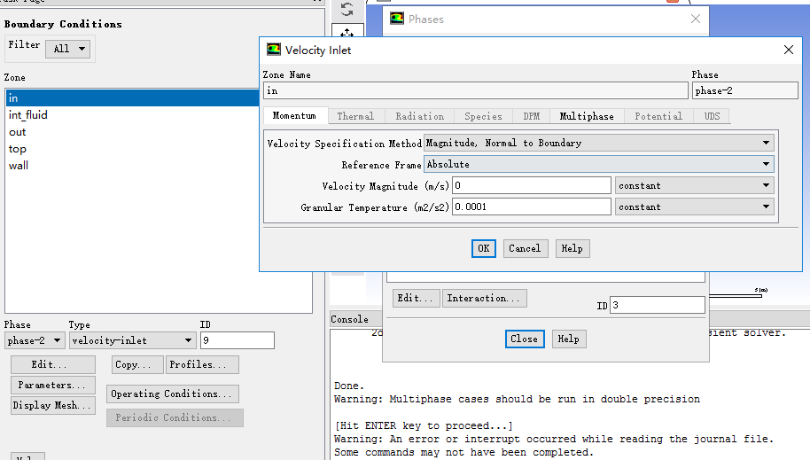The height and width of the screenshot is (460, 810).
Task: Click the rotate view icon
Action: 347,10
